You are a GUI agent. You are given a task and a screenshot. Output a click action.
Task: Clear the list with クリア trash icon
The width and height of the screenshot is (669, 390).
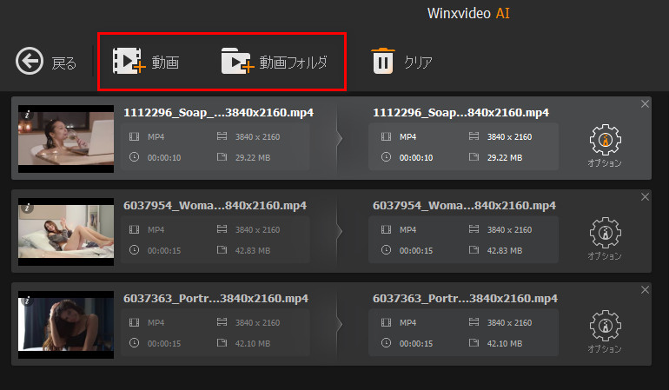tap(382, 62)
